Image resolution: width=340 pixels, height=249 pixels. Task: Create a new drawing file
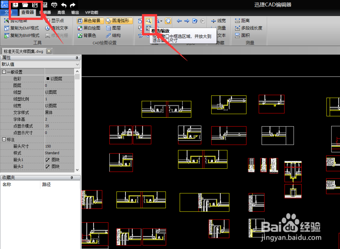15,4
